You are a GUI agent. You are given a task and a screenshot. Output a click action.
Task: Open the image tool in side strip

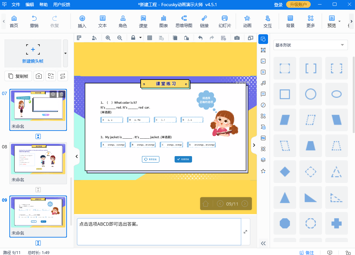[263, 61]
